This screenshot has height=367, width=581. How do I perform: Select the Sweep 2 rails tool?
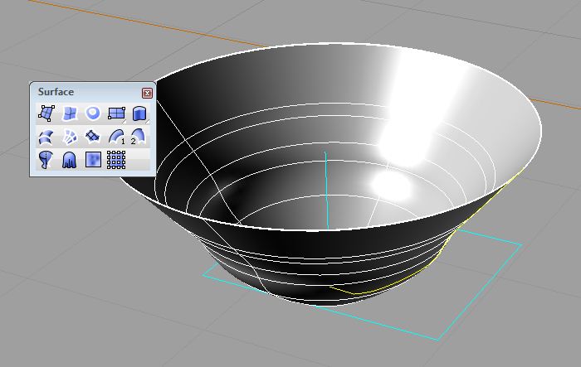point(138,137)
